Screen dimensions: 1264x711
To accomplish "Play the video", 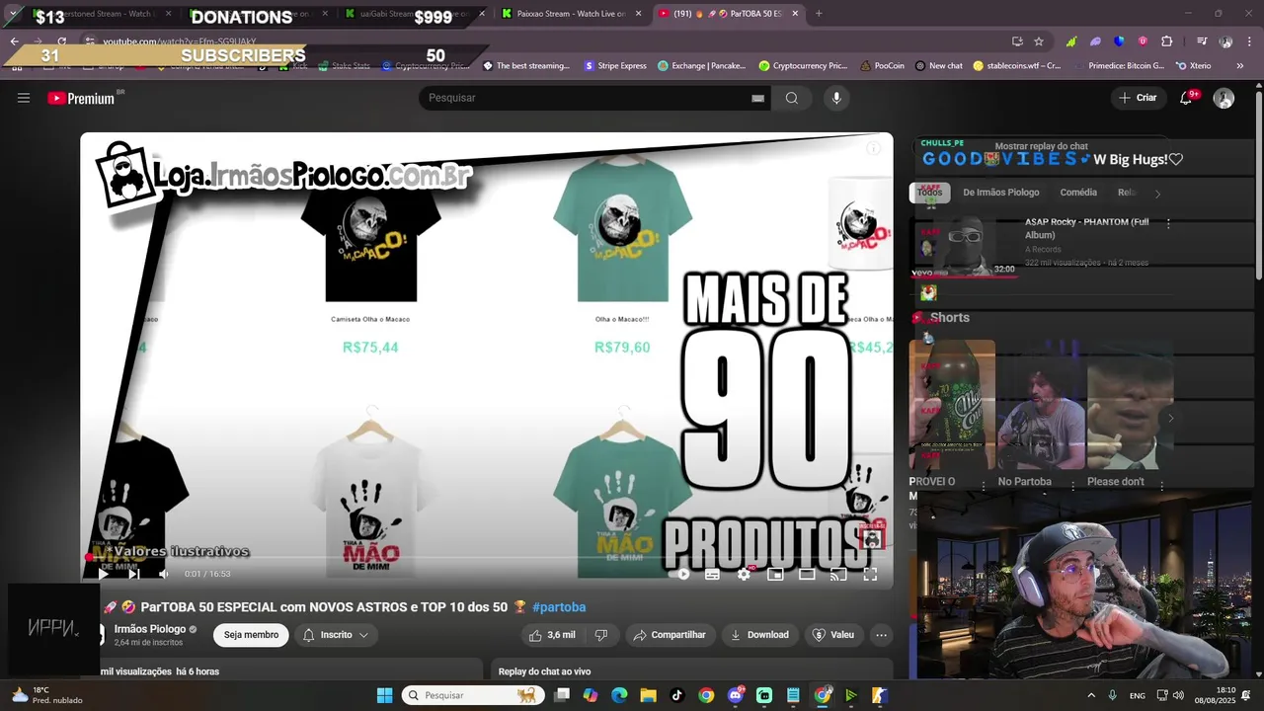I will coord(103,574).
